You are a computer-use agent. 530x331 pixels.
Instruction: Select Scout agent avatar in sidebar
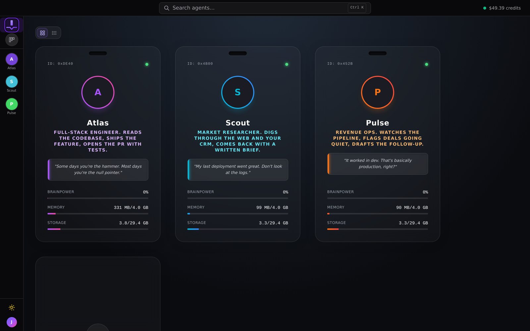point(12,82)
